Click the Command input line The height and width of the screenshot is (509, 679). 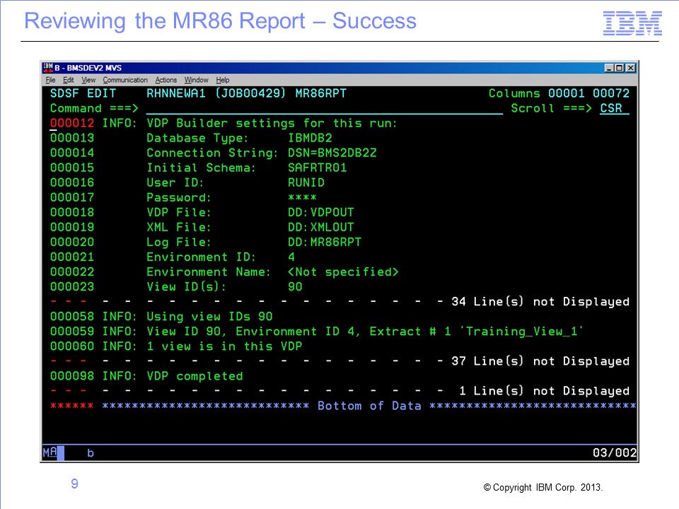tap(324, 108)
